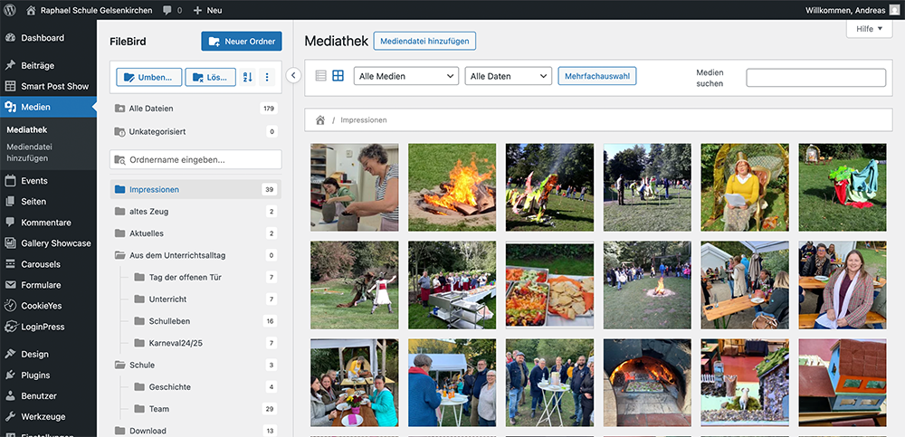The width and height of the screenshot is (905, 437).
Task: Select the Schulleben folder
Action: pos(205,321)
